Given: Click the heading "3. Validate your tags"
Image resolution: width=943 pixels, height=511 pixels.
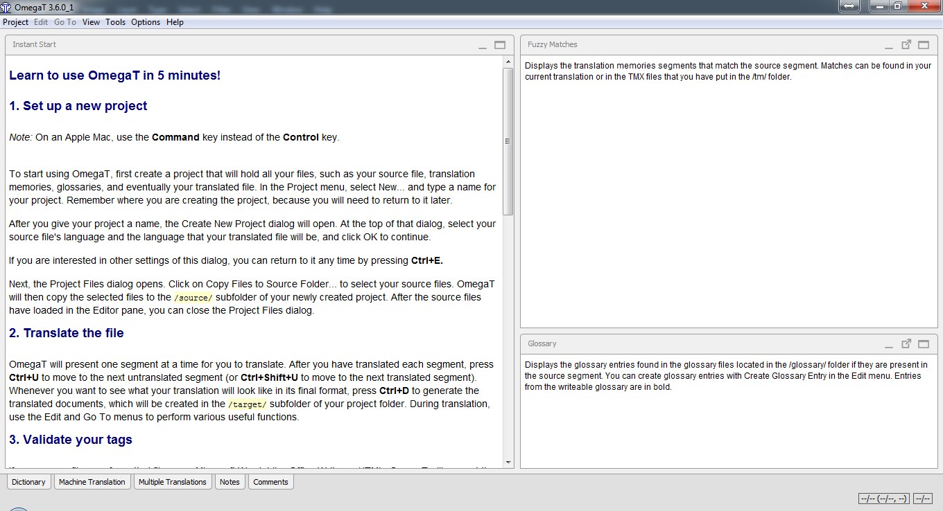Looking at the screenshot, I should 71,440.
